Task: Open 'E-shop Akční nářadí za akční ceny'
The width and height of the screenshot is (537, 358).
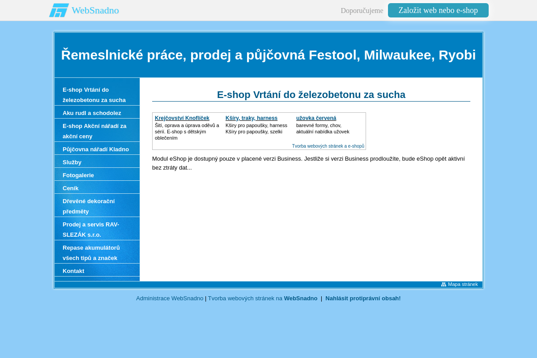Action: pyautogui.click(x=94, y=131)
